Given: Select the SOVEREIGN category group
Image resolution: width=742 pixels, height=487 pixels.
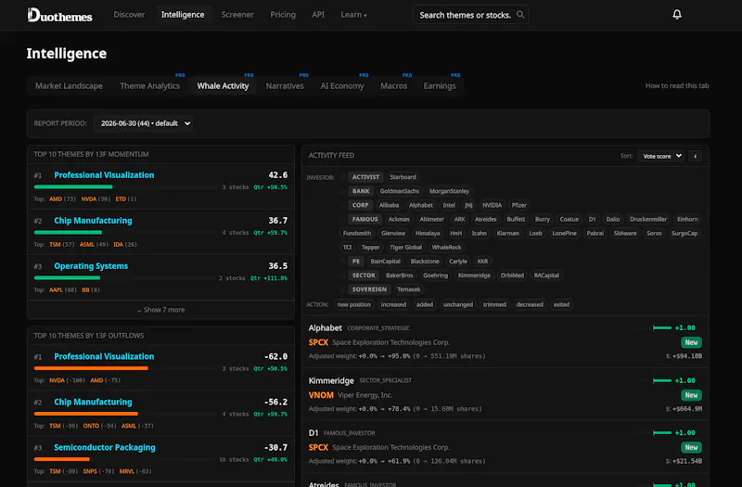Looking at the screenshot, I should tap(369, 289).
